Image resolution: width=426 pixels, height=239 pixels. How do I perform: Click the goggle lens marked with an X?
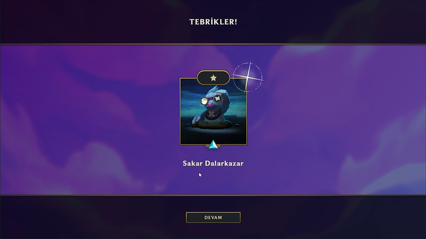coord(217,98)
